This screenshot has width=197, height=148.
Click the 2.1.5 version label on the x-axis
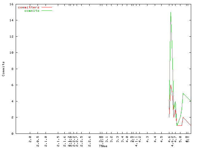[58, 139]
